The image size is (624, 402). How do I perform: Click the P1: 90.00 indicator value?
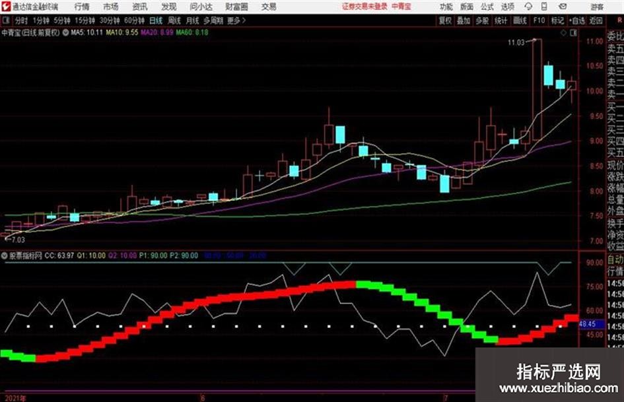[x=153, y=255]
